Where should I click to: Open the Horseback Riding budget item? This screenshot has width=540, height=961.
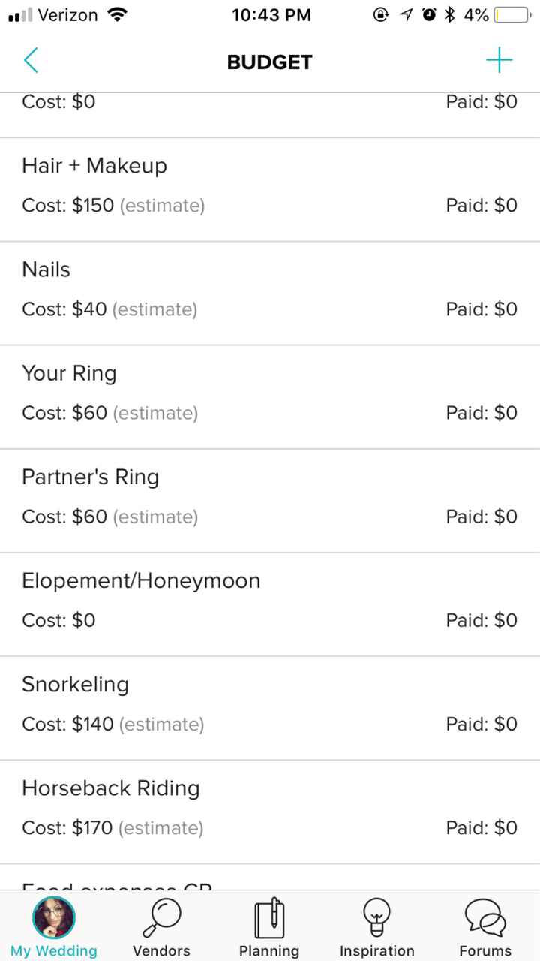click(x=110, y=788)
